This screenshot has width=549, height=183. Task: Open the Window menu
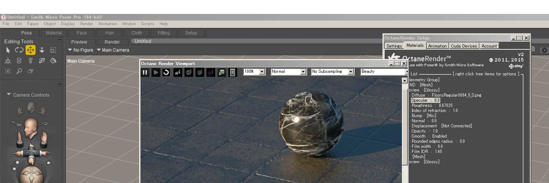(x=129, y=24)
